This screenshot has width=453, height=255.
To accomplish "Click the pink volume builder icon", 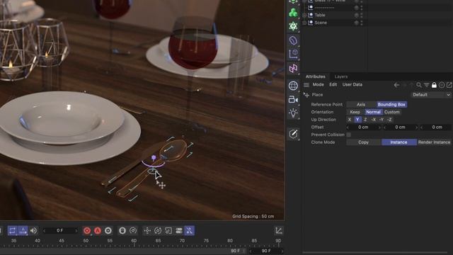I will coord(293,68).
